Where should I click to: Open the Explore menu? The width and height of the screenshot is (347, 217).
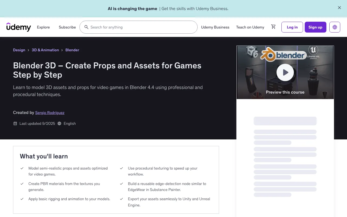tap(43, 27)
